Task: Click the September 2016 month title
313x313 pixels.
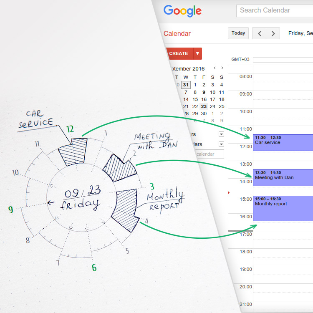Action: (188, 69)
